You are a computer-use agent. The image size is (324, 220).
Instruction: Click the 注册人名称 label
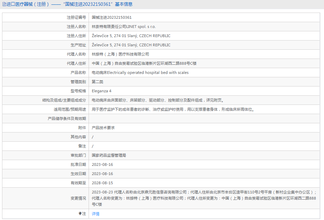(76, 27)
